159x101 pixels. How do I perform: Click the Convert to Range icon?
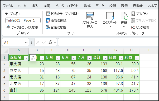[x=48, y=27]
